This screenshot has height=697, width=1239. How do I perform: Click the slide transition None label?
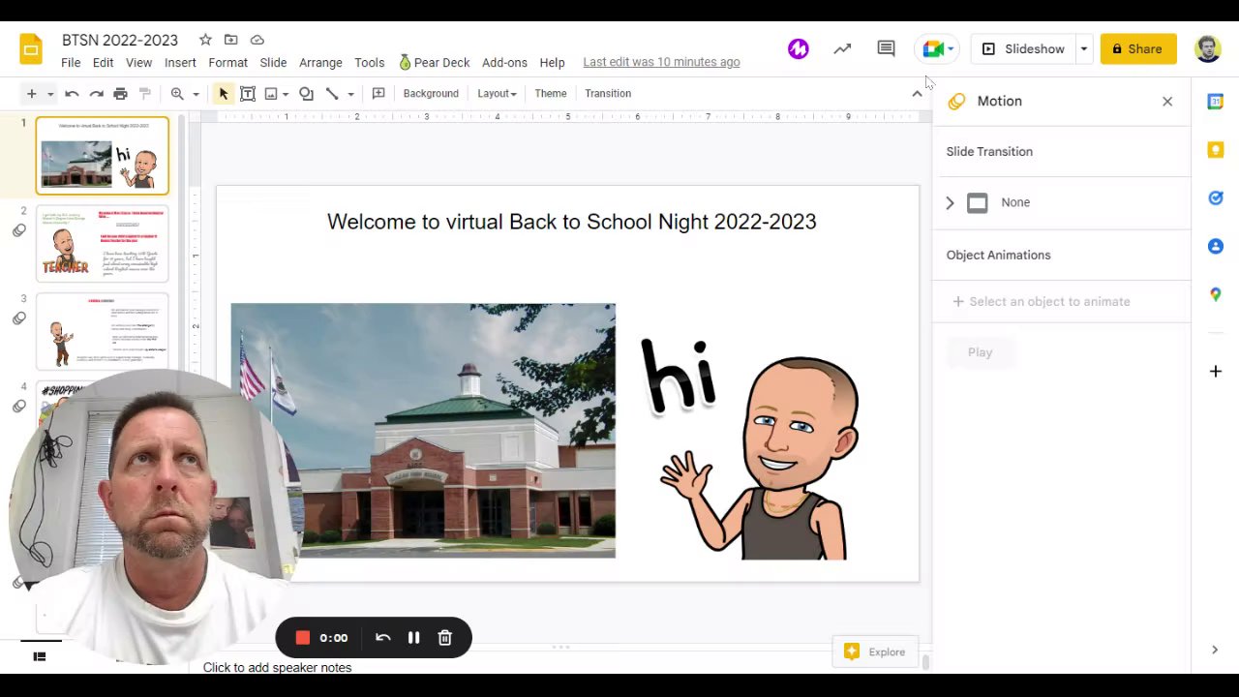click(1015, 202)
